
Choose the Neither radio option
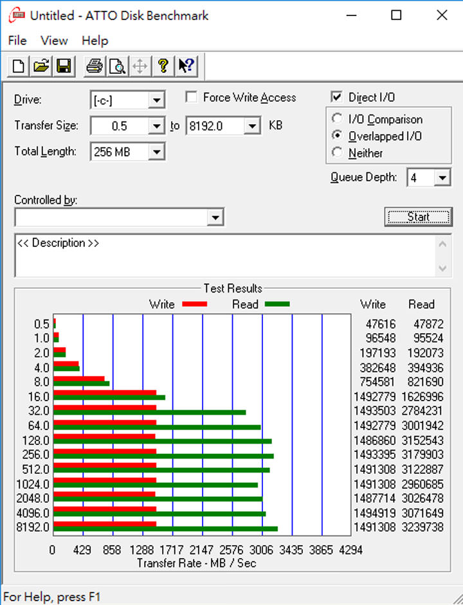point(337,153)
